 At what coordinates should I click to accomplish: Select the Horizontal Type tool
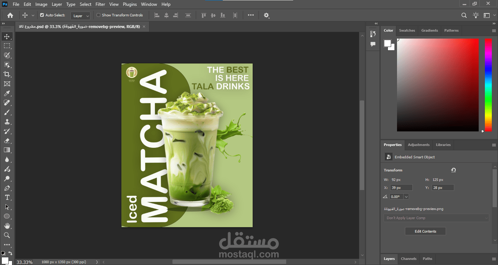coord(7,198)
